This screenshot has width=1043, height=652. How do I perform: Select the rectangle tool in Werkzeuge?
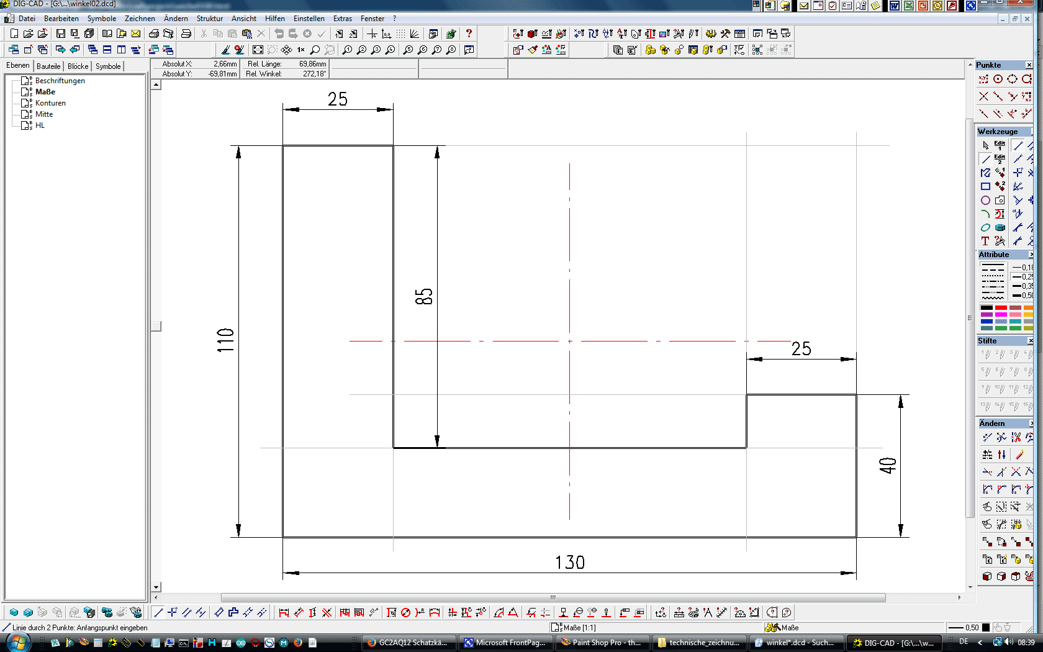(x=985, y=186)
